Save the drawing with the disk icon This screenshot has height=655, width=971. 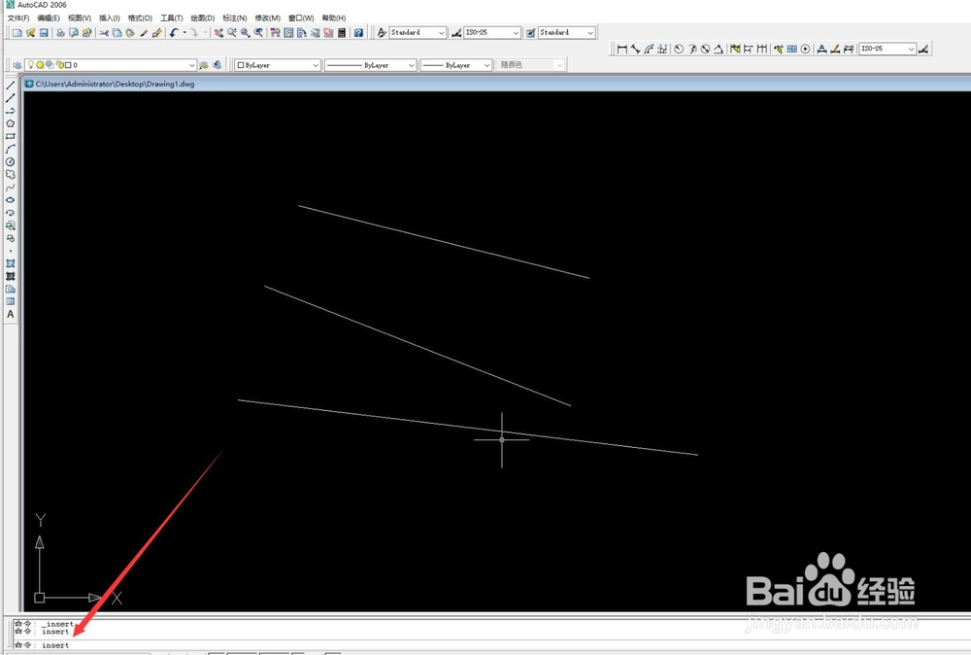tap(44, 33)
